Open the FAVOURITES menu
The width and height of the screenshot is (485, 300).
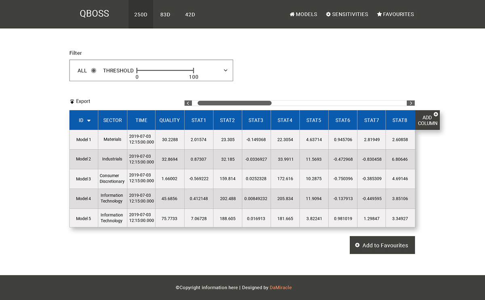[x=395, y=14]
